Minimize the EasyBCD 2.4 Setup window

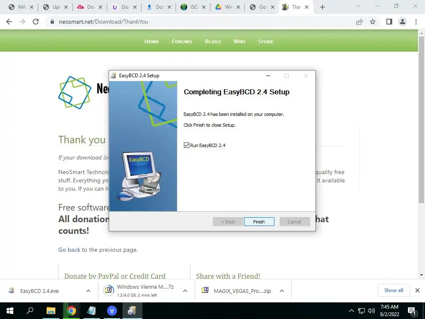click(268, 76)
